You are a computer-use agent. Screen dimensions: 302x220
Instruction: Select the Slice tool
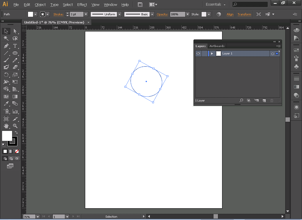point(15,119)
